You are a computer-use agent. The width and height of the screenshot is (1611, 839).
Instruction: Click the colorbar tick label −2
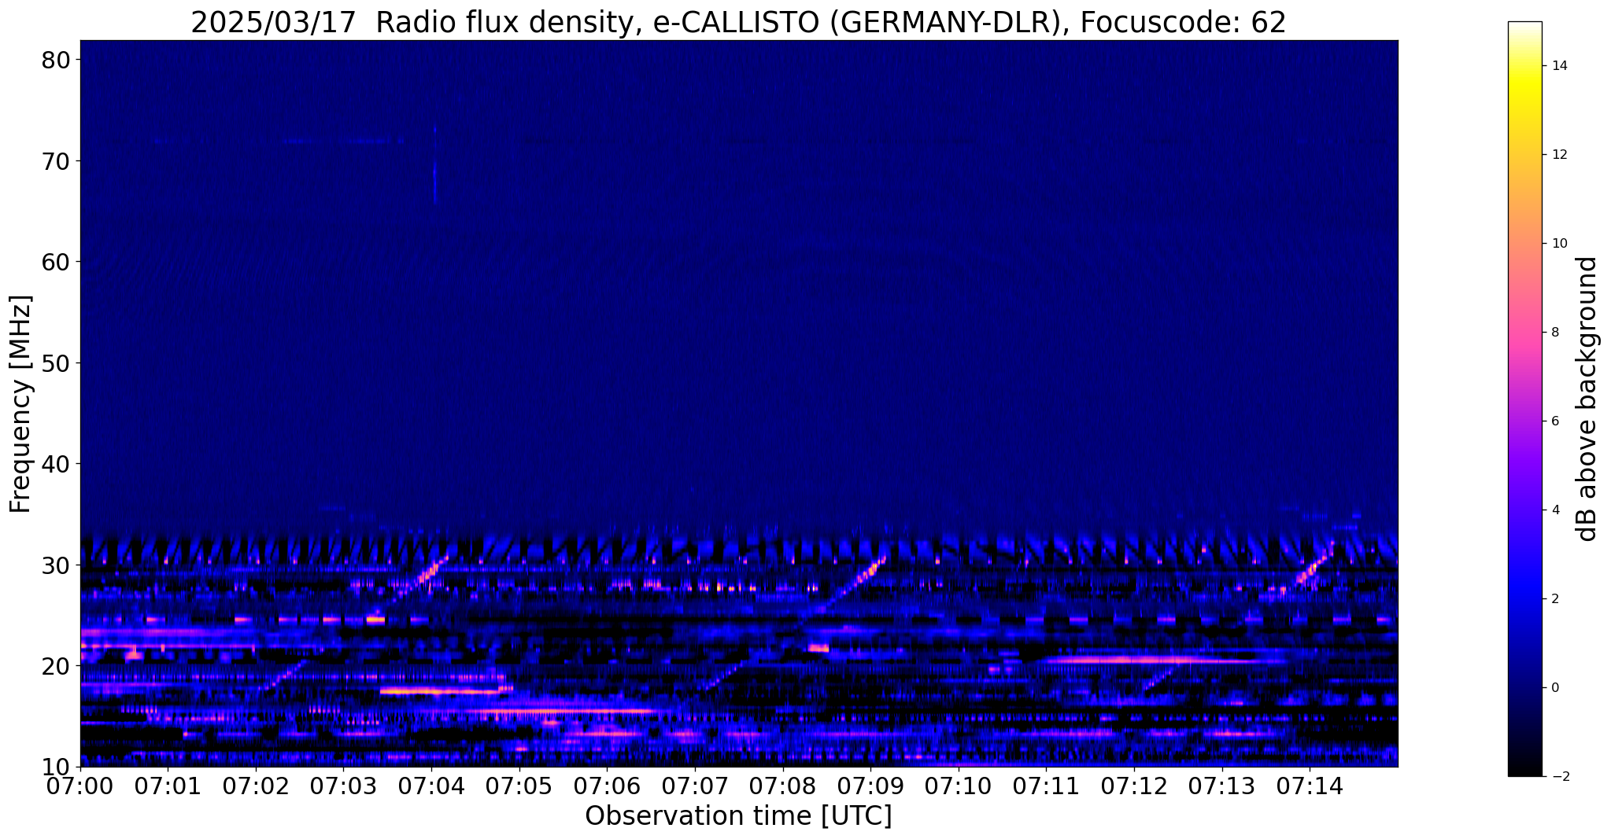[1559, 777]
